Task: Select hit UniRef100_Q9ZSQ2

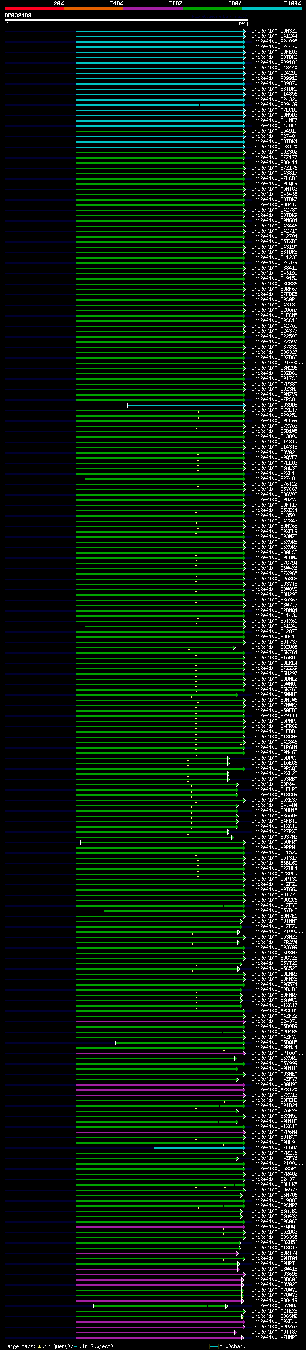Action: tap(274, 152)
